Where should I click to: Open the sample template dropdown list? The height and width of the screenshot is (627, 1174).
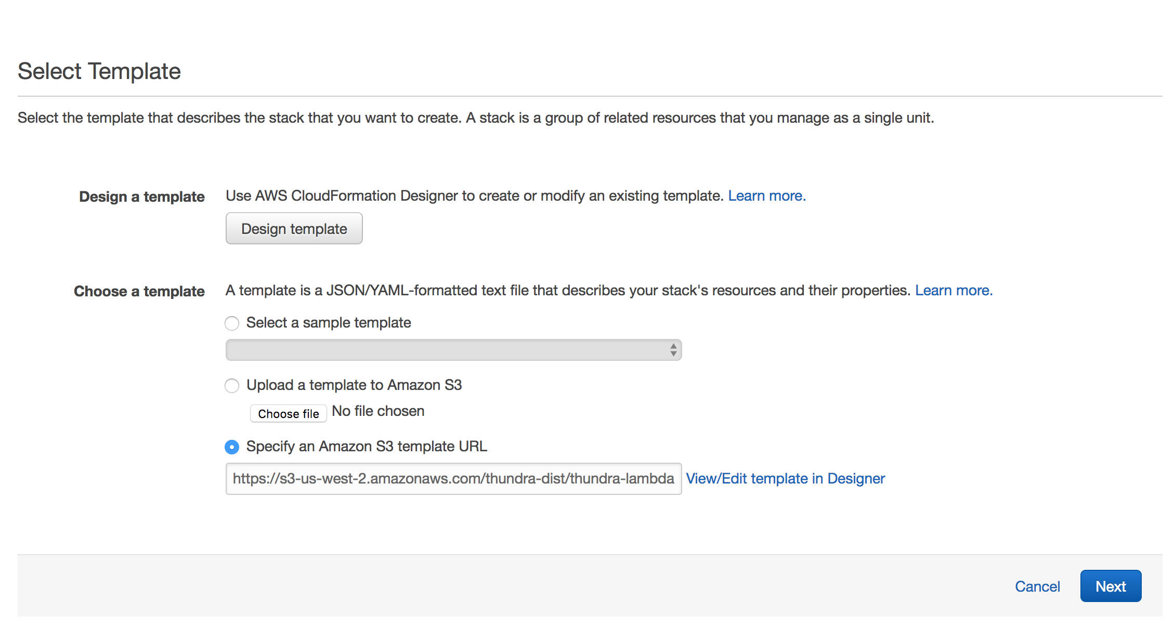point(453,350)
